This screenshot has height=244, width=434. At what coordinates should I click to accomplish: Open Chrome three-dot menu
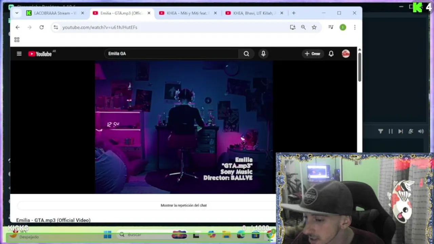[355, 27]
